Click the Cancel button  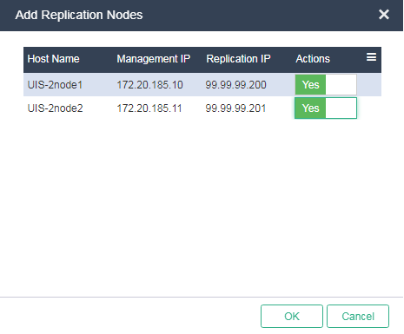(358, 316)
